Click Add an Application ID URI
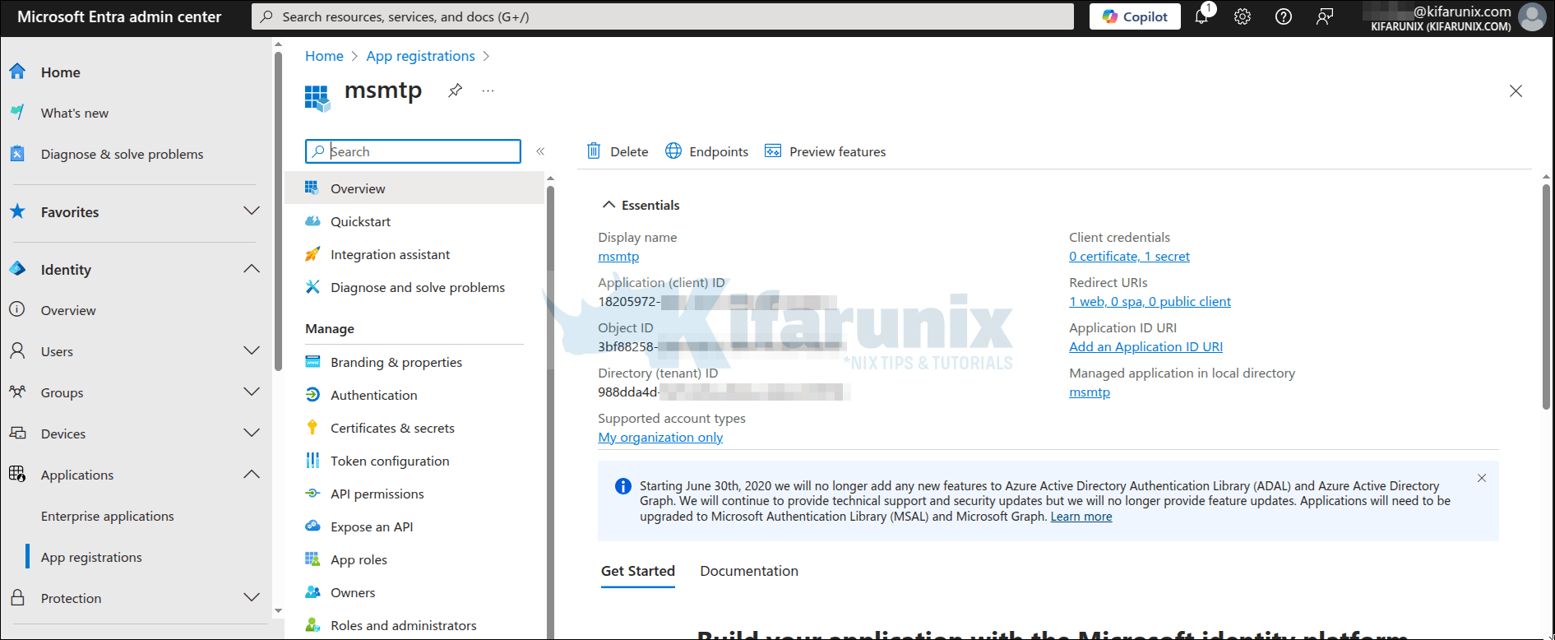 coord(1145,347)
